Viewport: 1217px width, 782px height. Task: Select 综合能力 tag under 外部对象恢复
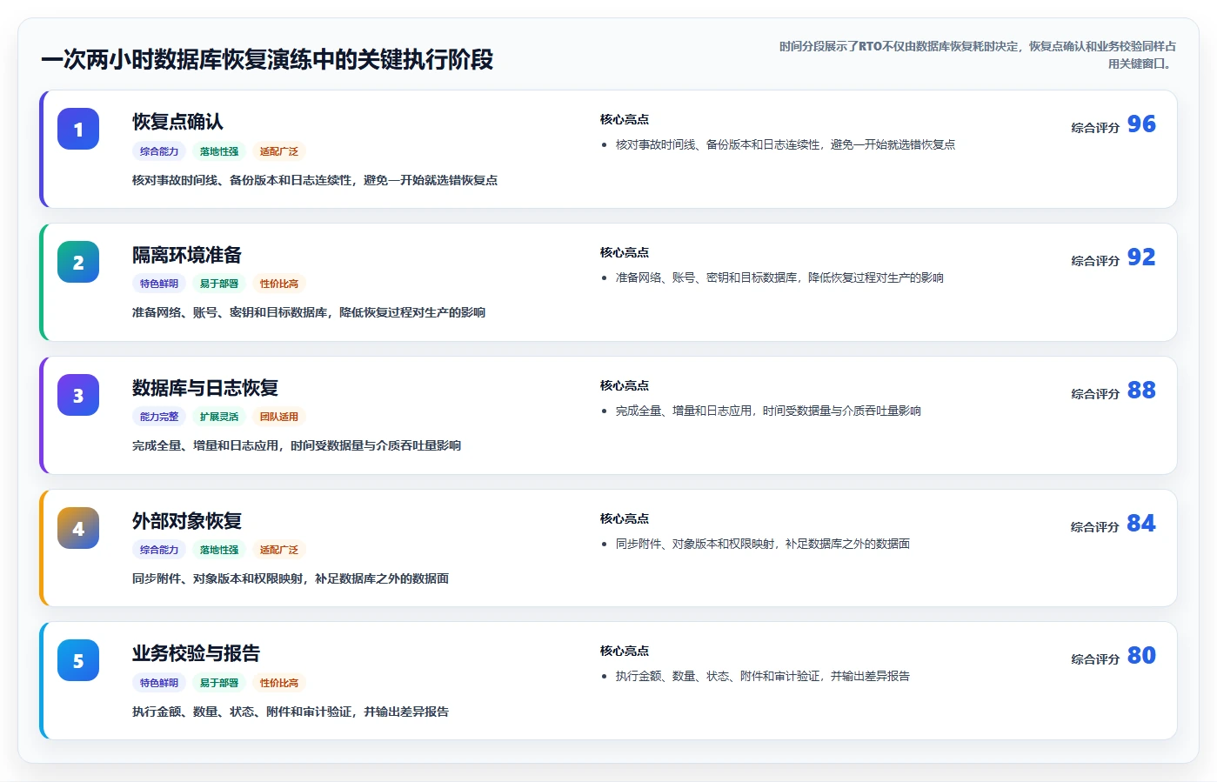tap(159, 550)
